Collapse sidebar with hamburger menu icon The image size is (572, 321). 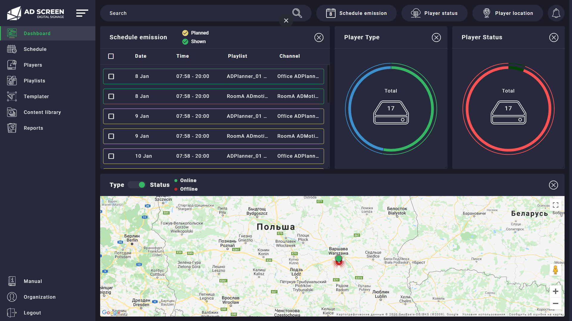(82, 13)
